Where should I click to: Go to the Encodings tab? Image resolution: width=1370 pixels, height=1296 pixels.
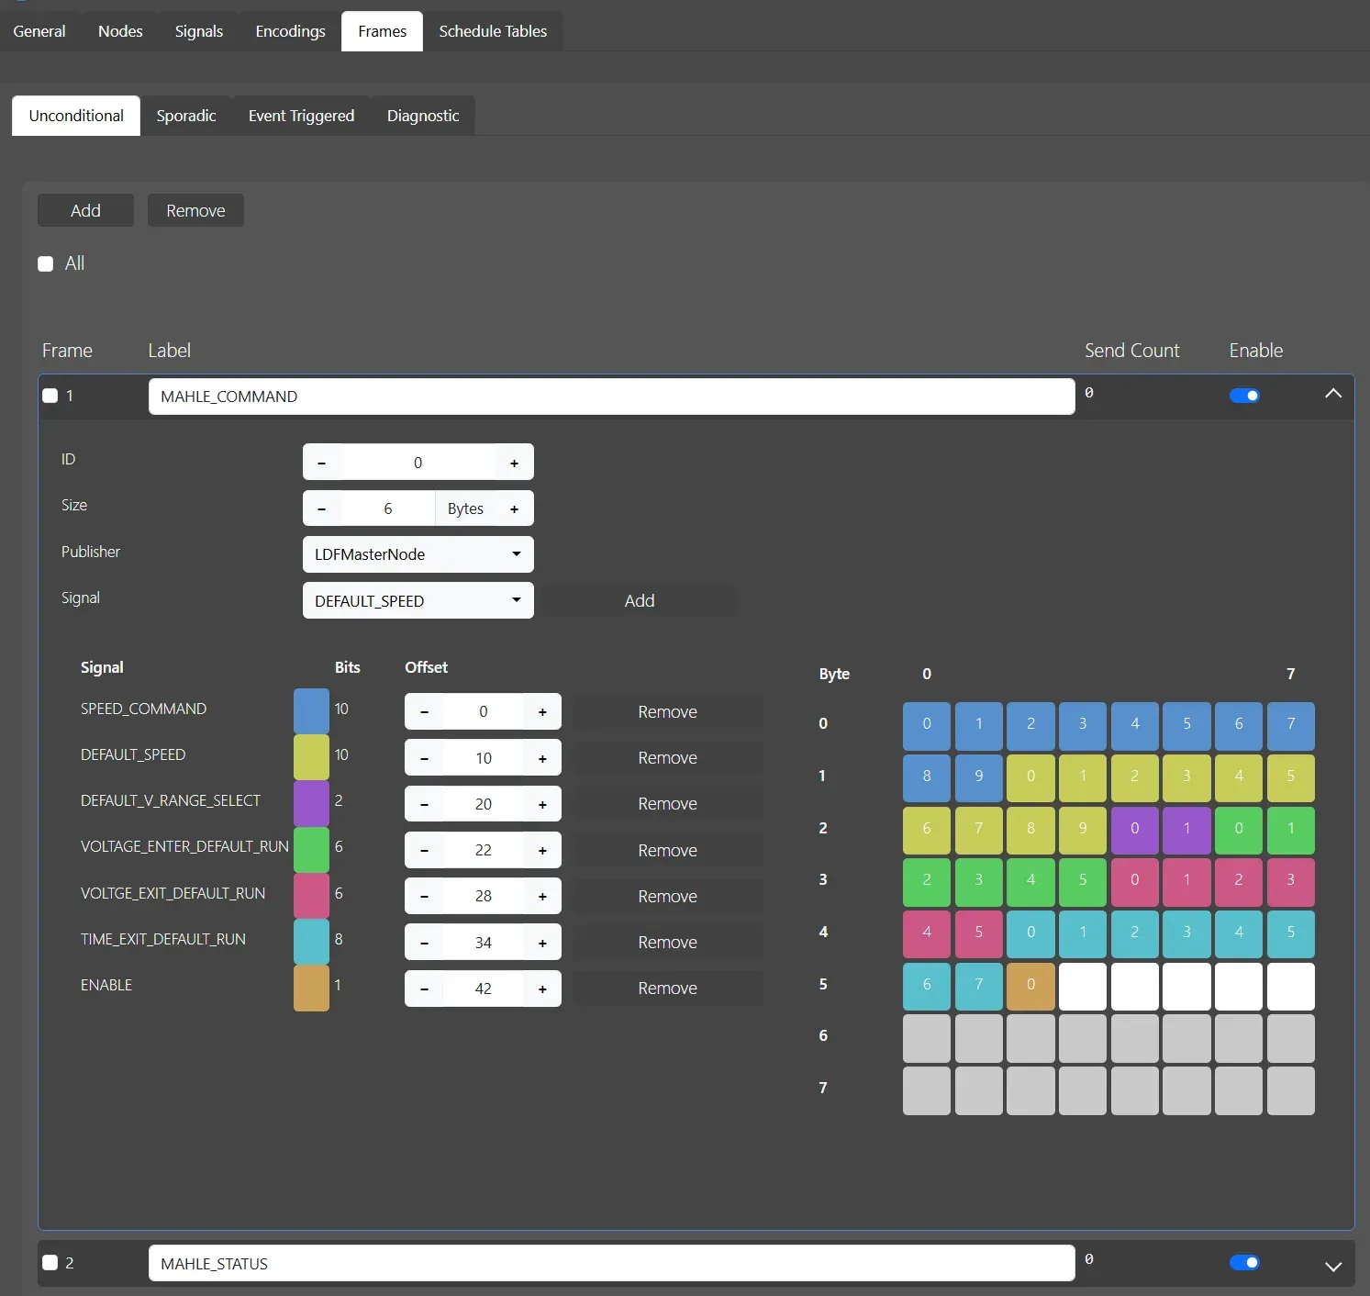(290, 31)
